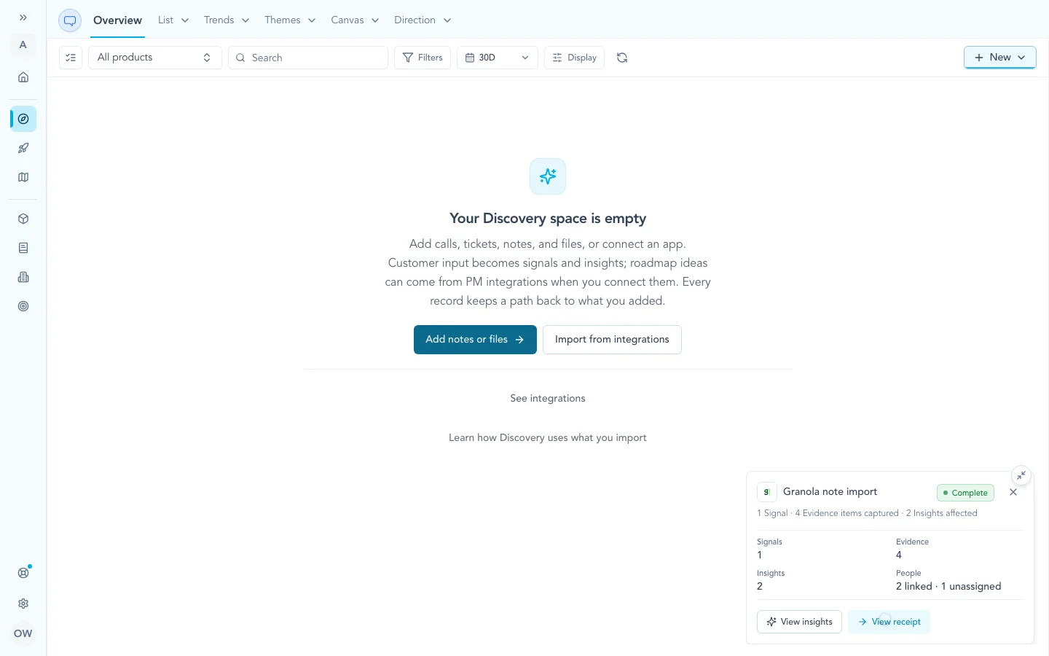Open the target icon in sidebar
This screenshot has height=656, width=1049.
(23, 306)
